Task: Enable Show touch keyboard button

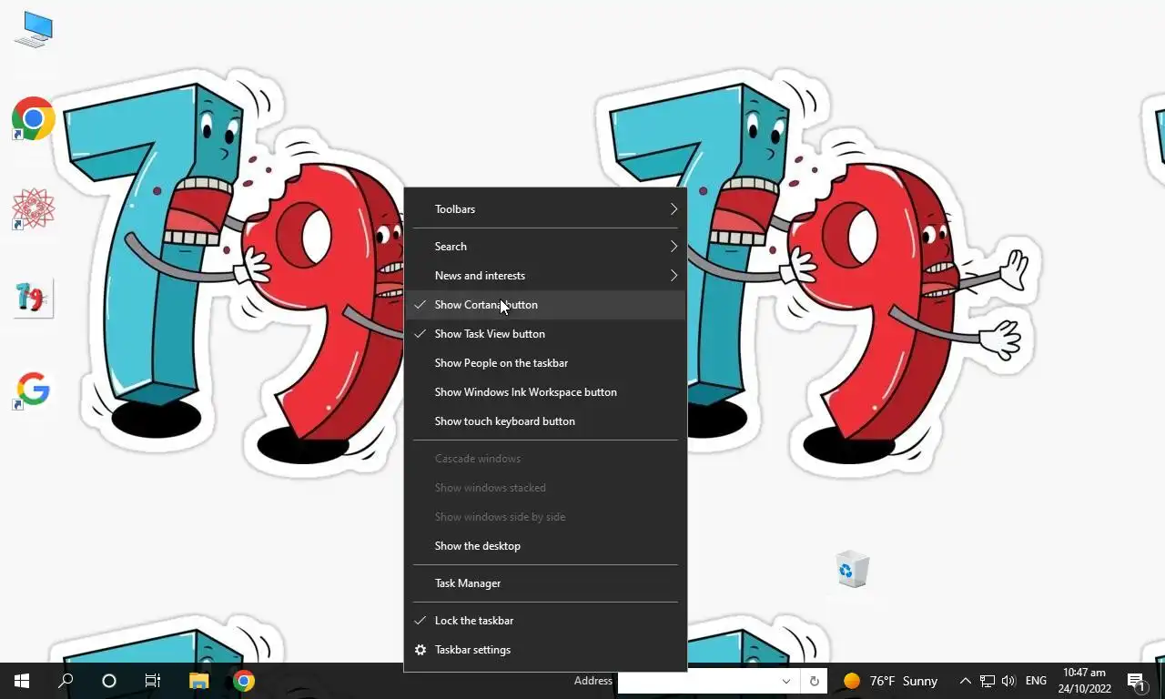Action: (x=545, y=421)
